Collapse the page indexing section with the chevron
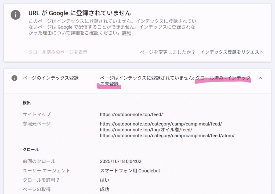The width and height of the screenshot is (275, 194). [x=260, y=78]
